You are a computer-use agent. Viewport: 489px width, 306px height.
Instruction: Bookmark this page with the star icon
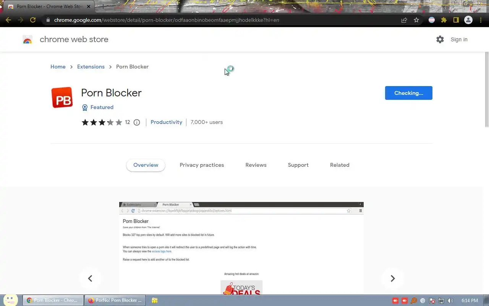point(416,20)
